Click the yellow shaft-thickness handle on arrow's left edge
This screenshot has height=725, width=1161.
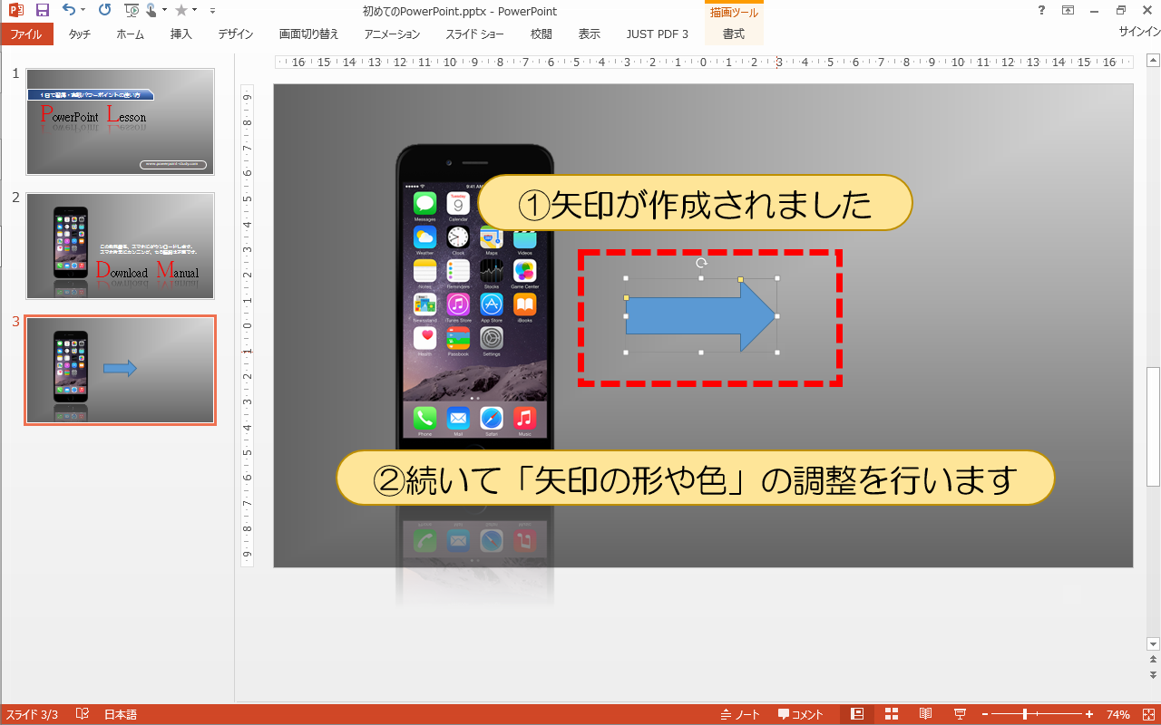click(626, 297)
